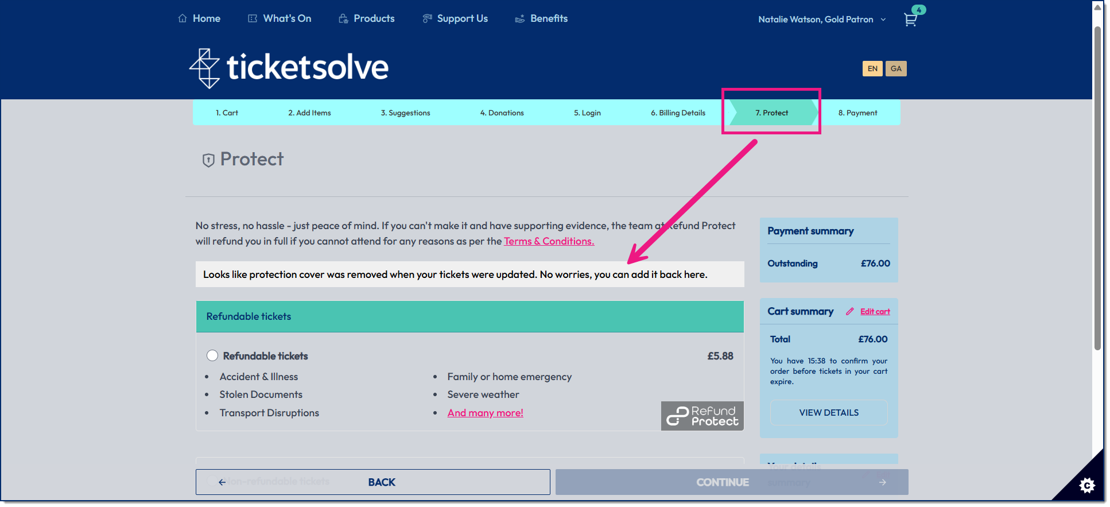Select the Refundable tickets radio option
This screenshot has width=1110, height=507.
[212, 355]
